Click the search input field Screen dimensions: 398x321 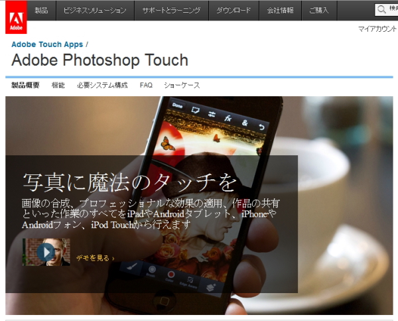click(x=393, y=10)
